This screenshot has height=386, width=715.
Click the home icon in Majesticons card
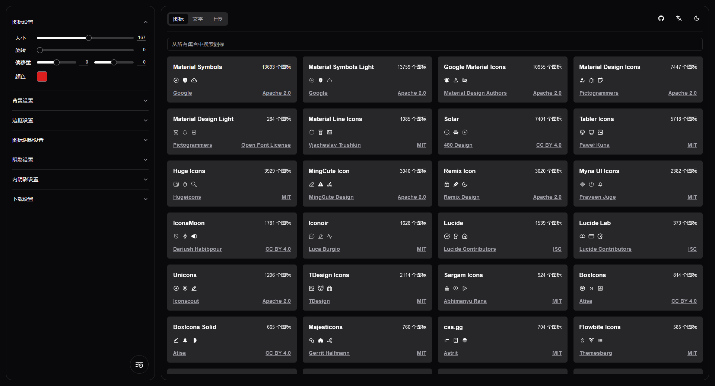coord(321,340)
